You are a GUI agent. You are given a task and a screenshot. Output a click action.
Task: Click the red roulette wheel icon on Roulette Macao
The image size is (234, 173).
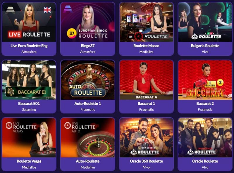pos(139,36)
